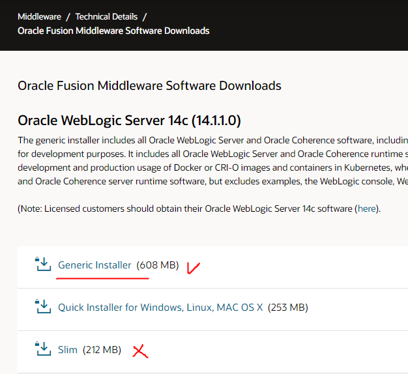Go to the Middleware breadcrumb
This screenshot has height=374, width=408.
tap(38, 16)
